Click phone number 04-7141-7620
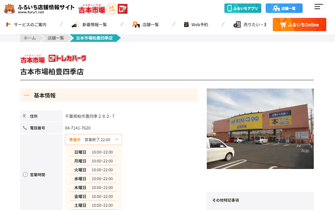Viewport: 335px width, 210px height. [78, 128]
